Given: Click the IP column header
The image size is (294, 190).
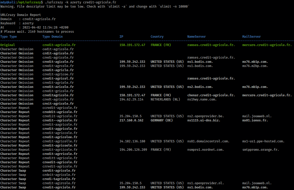Looking at the screenshot, I should pyautogui.click(x=121, y=37).
